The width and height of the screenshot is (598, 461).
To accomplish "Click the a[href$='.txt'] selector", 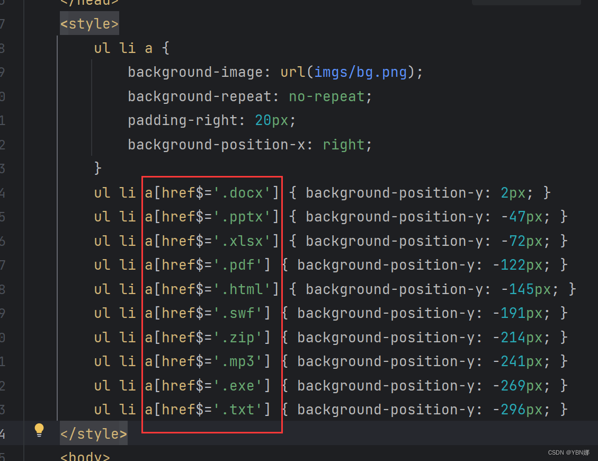I will click(208, 410).
